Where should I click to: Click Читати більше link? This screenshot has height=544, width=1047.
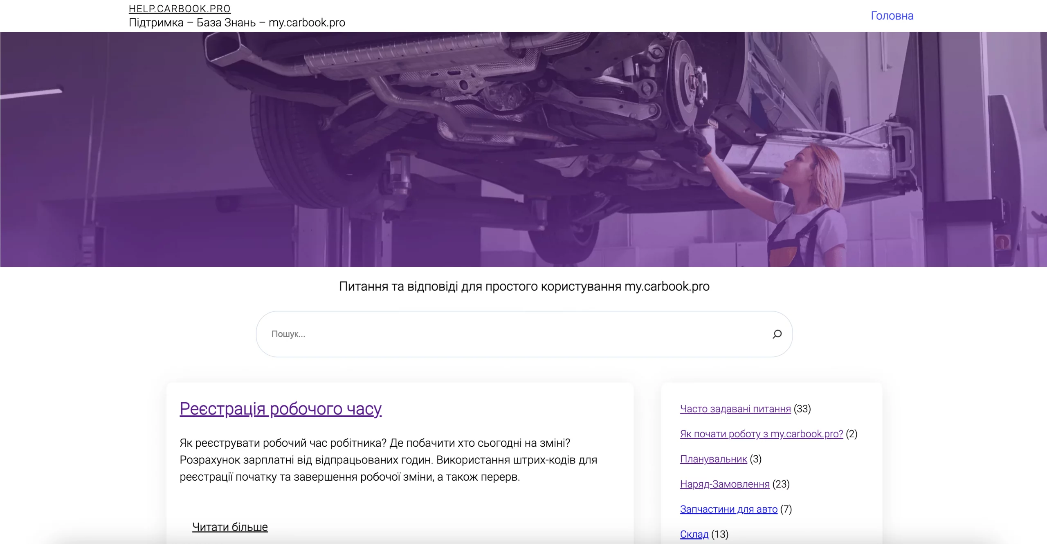point(230,527)
